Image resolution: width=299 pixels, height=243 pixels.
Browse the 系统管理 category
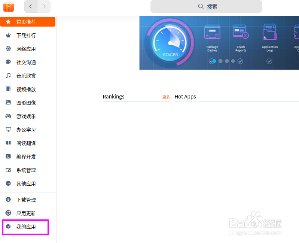click(28, 170)
